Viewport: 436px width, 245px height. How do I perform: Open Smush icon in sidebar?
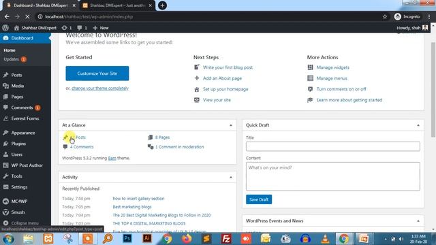5,212
